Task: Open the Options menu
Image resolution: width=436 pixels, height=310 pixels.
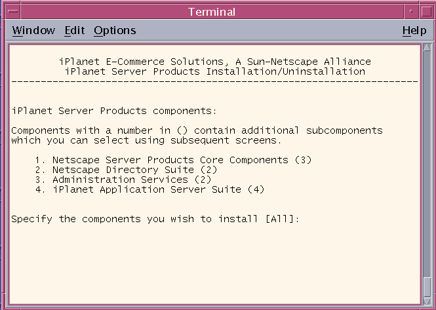Action: click(115, 30)
